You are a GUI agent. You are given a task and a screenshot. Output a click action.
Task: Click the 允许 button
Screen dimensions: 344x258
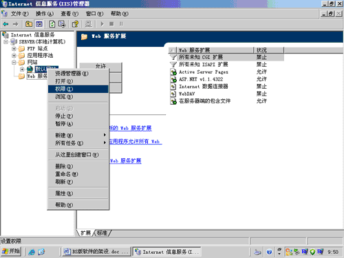(x=100, y=67)
